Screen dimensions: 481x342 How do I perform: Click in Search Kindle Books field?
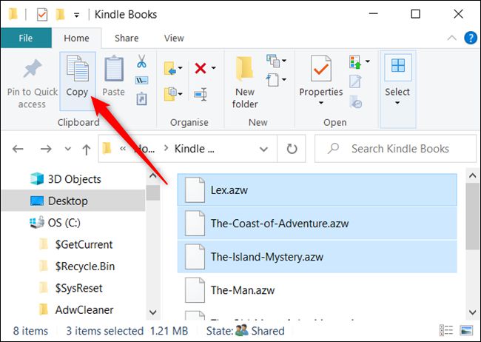pos(395,149)
